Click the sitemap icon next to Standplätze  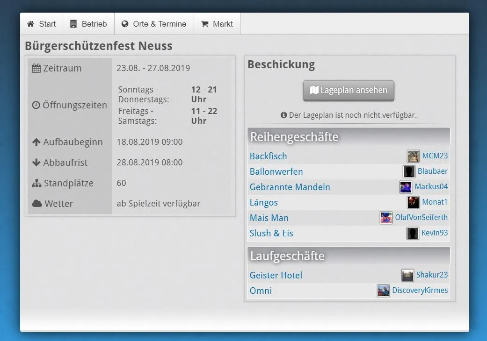36,184
